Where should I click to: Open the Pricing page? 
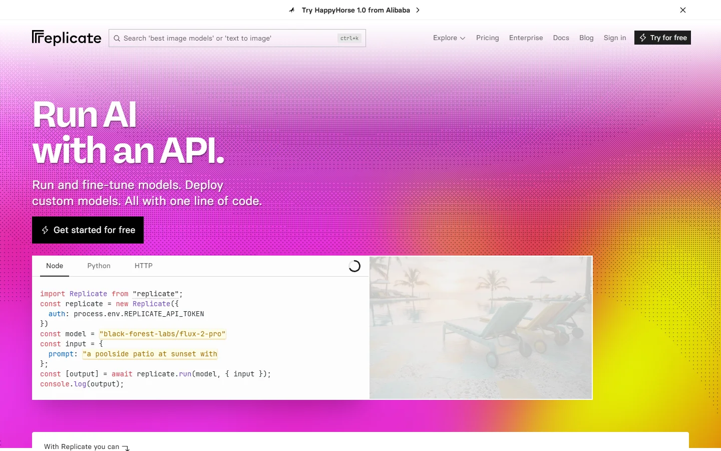pos(488,38)
